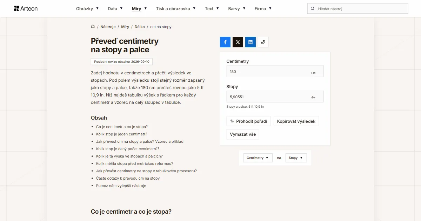Go to Míry breadcrumb link

tap(125, 27)
